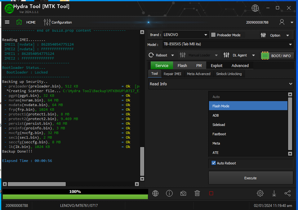The width and height of the screenshot is (298, 210).
Task: Click the mode list scroll-down arrow
Action: point(290,154)
